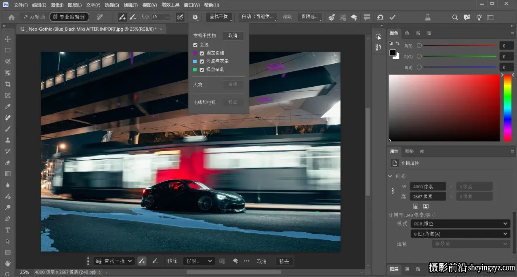Open the 增效工具 menu
The image size is (517, 277).
(170, 5)
